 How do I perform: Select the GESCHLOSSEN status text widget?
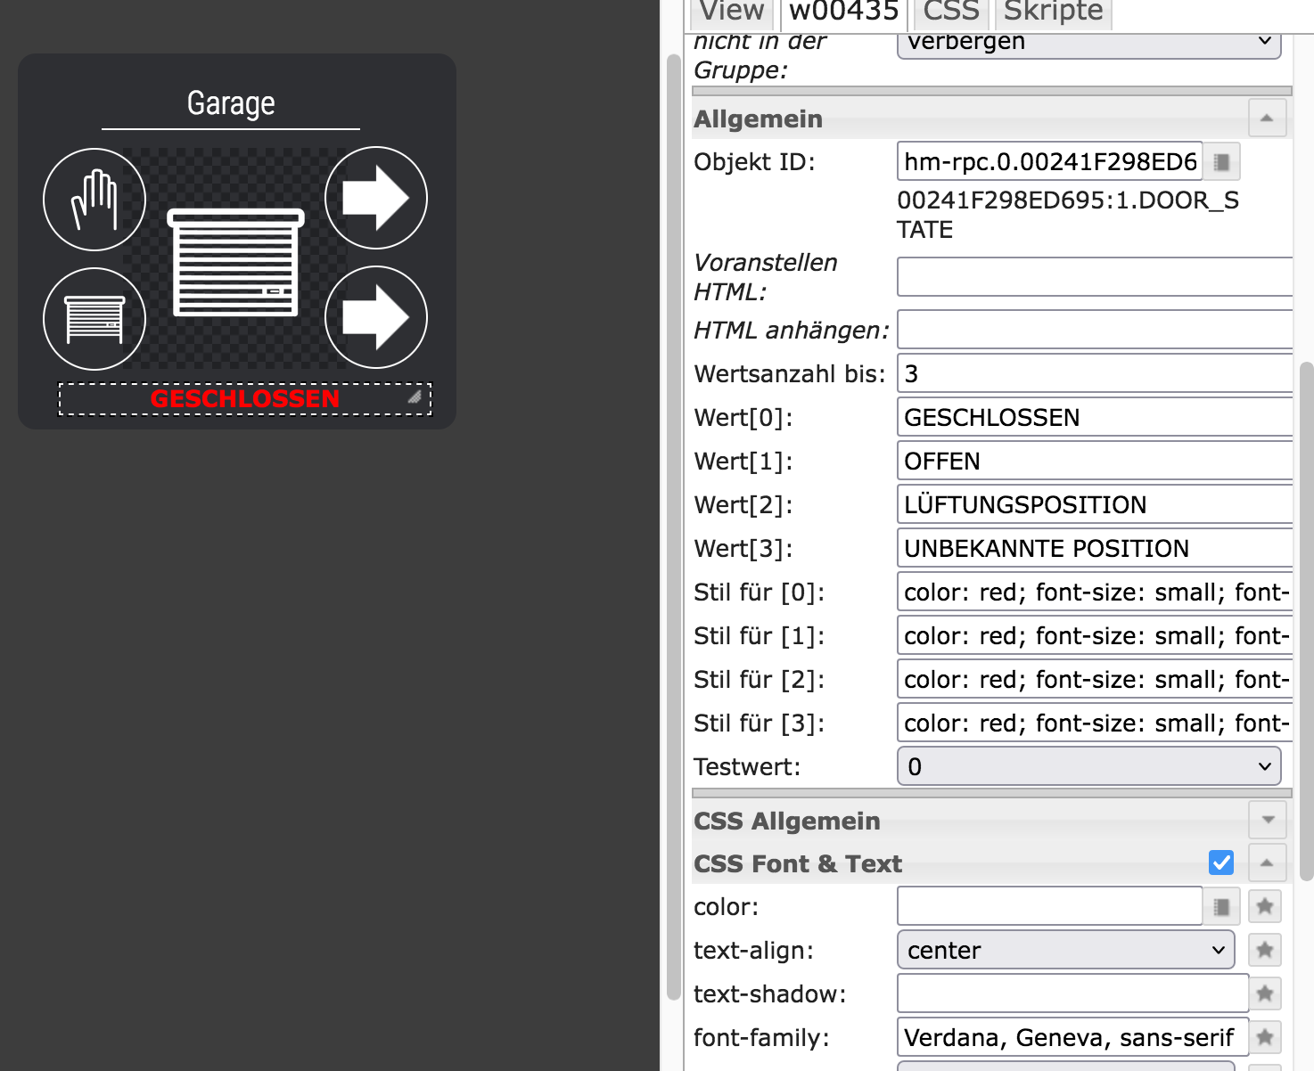pyautogui.click(x=245, y=399)
